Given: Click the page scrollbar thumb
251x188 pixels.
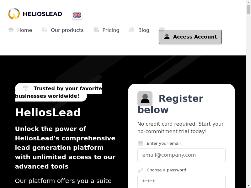Looking at the screenshot, I should (x=248, y=9).
